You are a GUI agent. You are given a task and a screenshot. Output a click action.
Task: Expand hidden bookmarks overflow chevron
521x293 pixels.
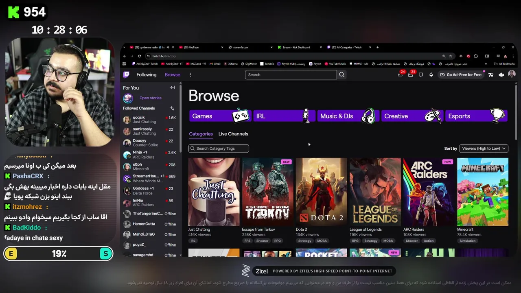click(486, 64)
